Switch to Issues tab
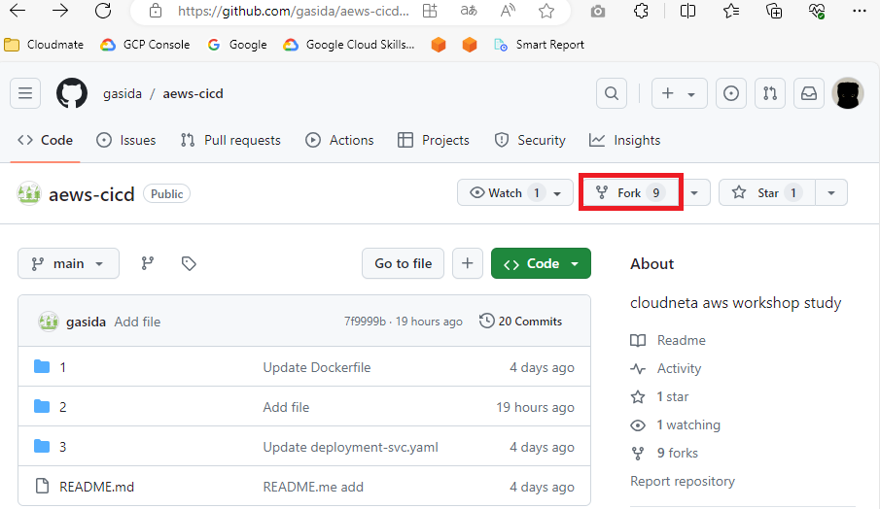This screenshot has width=880, height=509. coord(126,140)
